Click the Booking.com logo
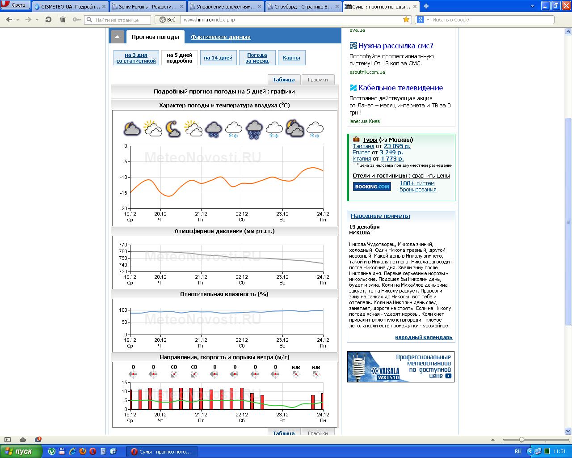Screen dimensions: 572x458 [x=372, y=187]
